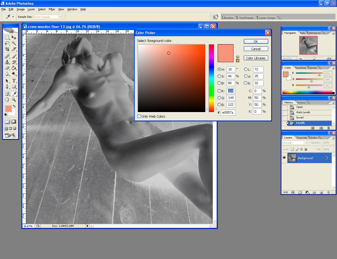Image resolution: width=337 pixels, height=259 pixels.
Task: Select the Lasso tool
Action: coord(7,43)
